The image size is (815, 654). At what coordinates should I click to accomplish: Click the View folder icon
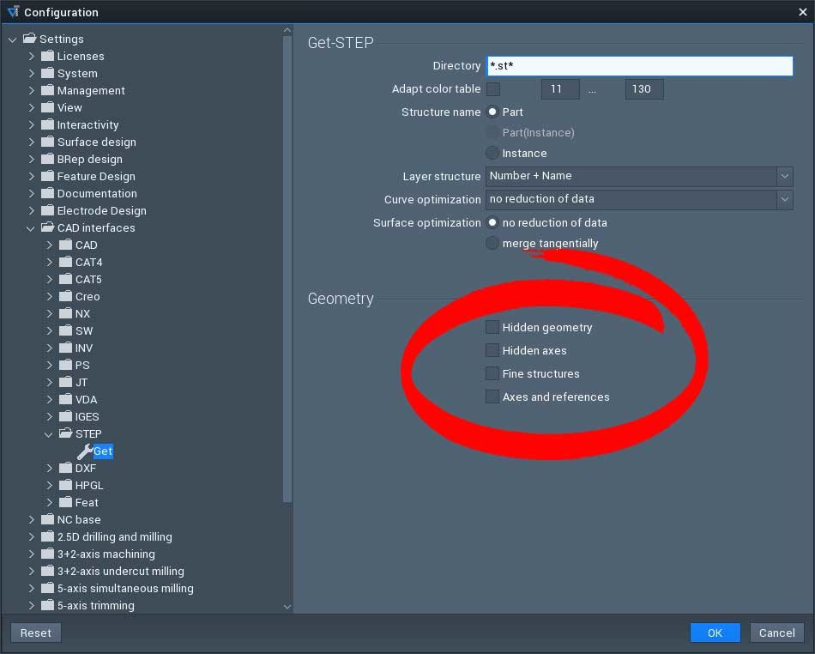[x=47, y=107]
